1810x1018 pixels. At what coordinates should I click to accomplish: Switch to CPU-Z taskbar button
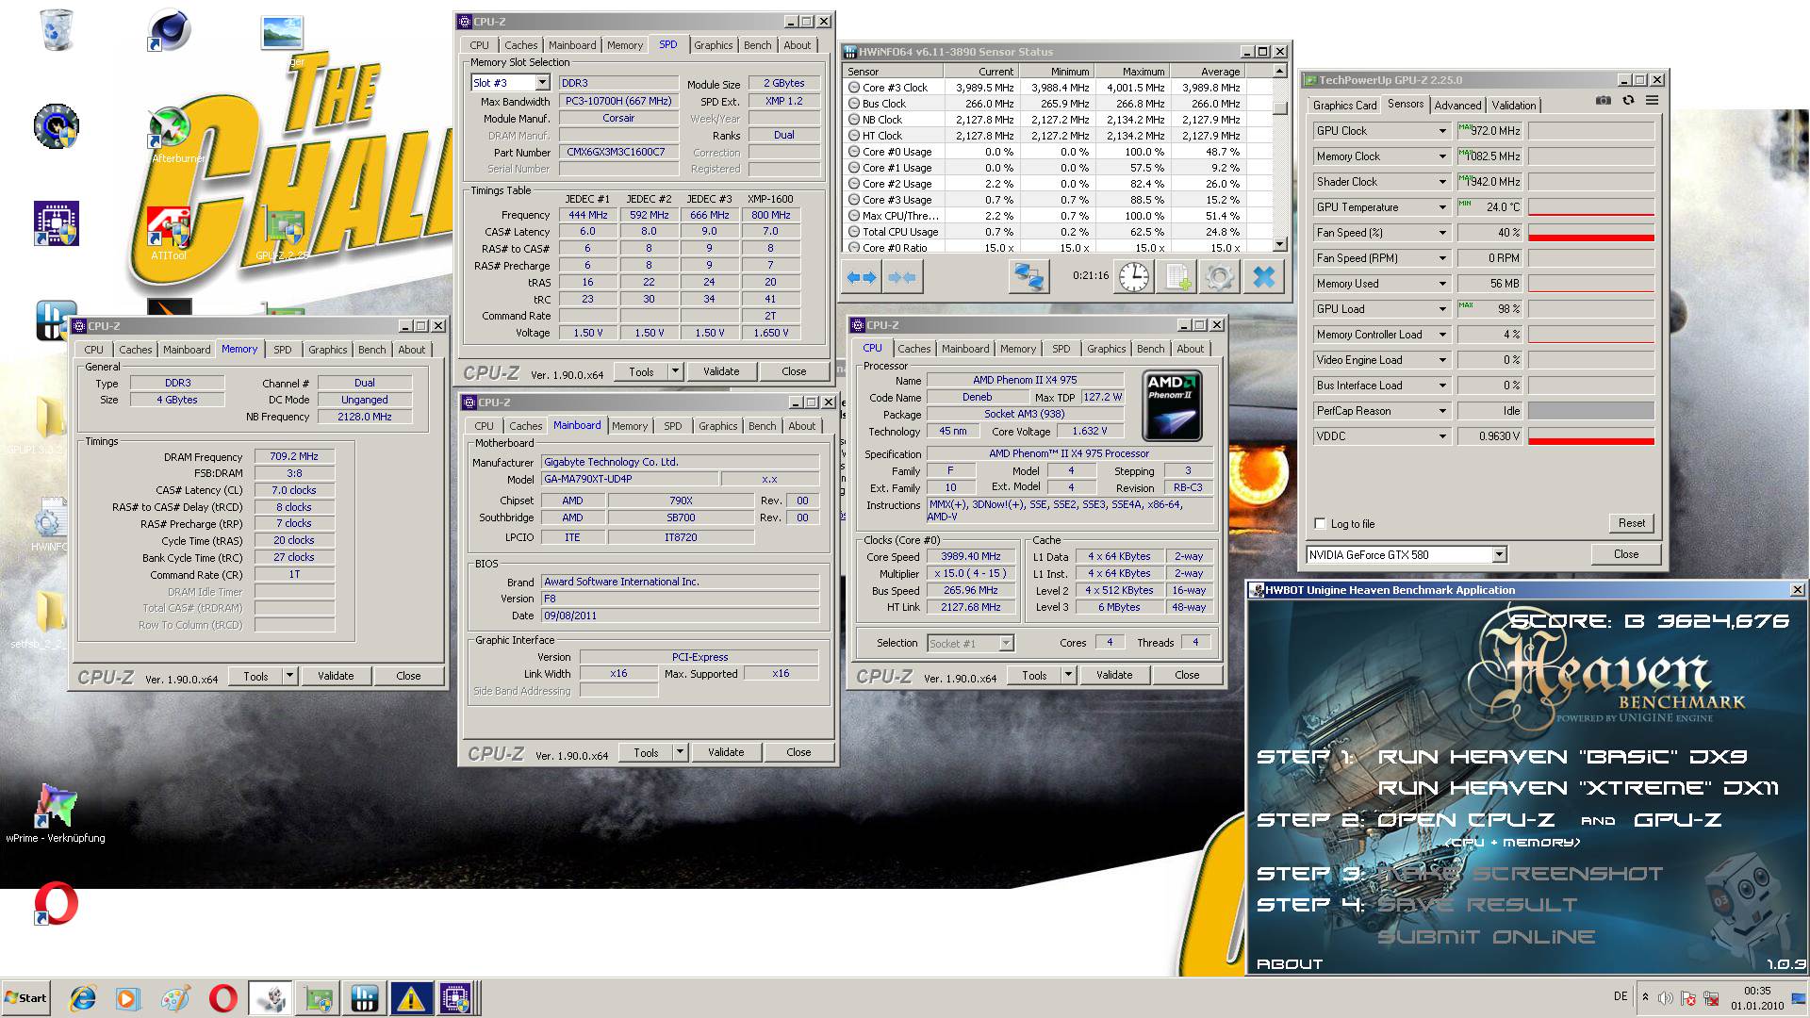pos(456,998)
